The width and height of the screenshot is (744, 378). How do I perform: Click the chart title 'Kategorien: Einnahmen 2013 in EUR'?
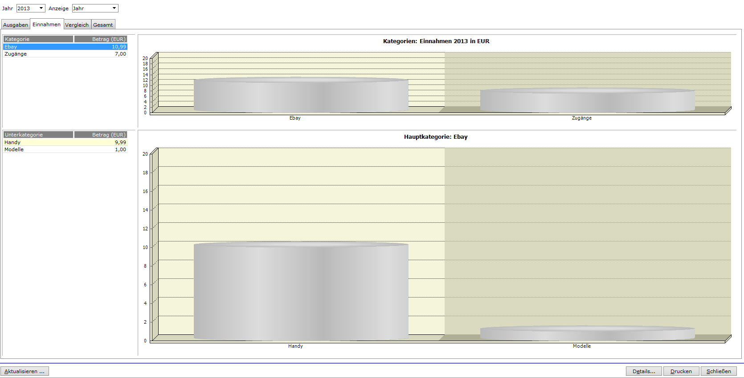[x=436, y=41]
